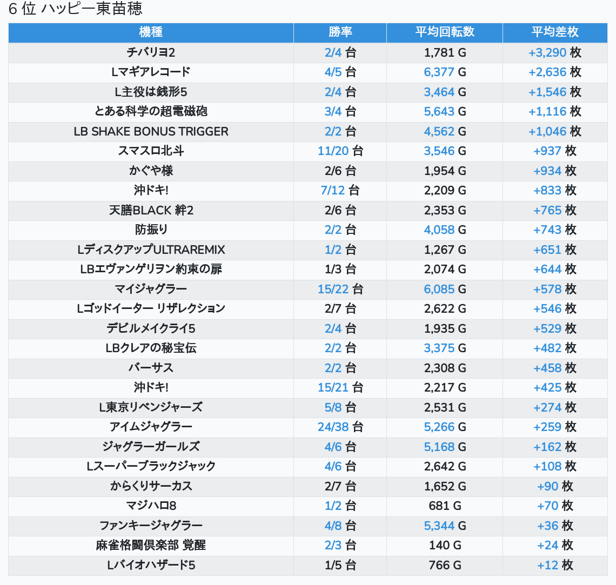Click the 麻雀格闘倶楽部 覚醒 machine name
This screenshot has height=585, width=616.
(151, 545)
